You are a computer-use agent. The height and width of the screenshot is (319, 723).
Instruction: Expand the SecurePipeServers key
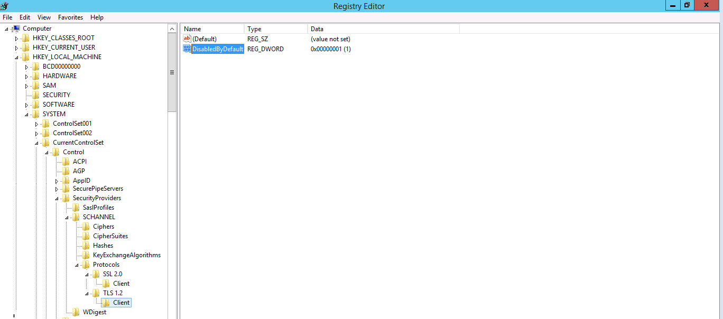click(57, 189)
